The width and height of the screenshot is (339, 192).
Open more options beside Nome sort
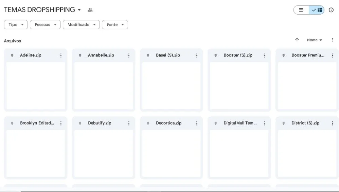coord(333,40)
